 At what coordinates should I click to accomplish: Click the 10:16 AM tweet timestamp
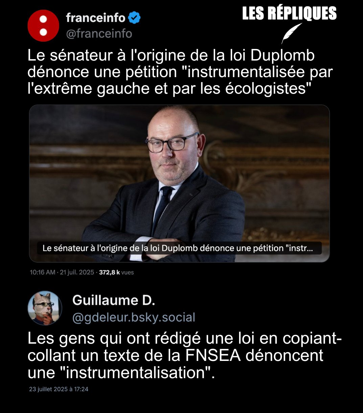point(42,272)
